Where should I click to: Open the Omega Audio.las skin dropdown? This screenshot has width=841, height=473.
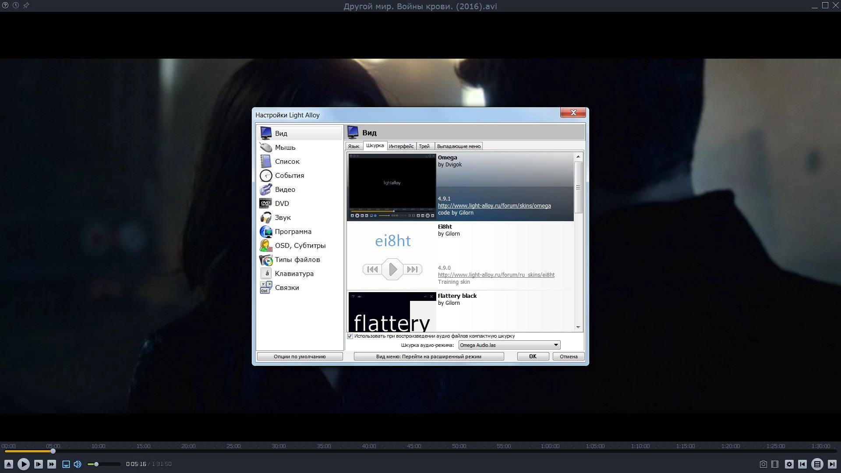[x=509, y=345]
